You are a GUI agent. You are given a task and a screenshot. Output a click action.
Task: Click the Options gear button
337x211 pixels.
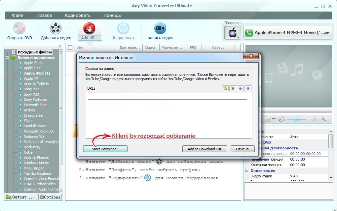pyautogui.click(x=50, y=197)
